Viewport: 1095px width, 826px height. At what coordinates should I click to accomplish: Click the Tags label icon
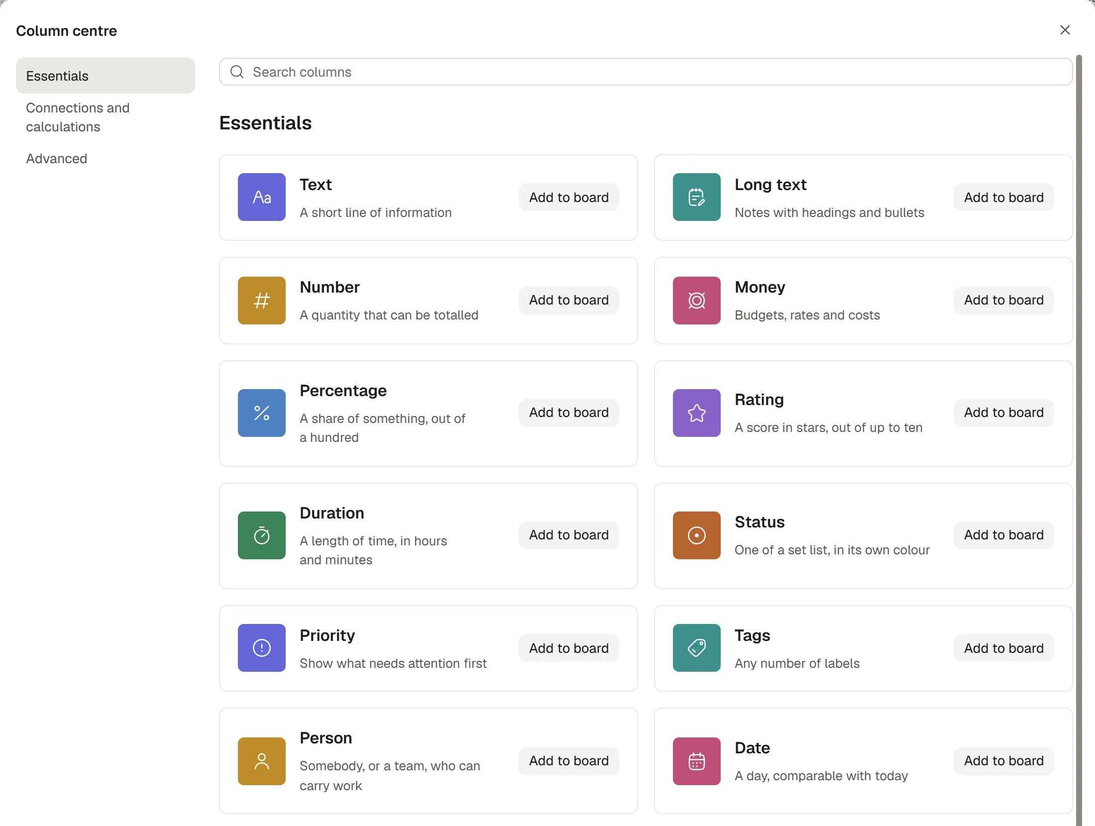coord(697,648)
